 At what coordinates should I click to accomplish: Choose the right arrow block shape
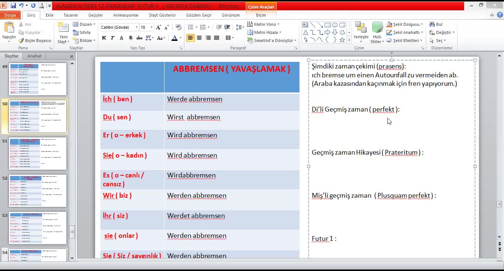327,32
